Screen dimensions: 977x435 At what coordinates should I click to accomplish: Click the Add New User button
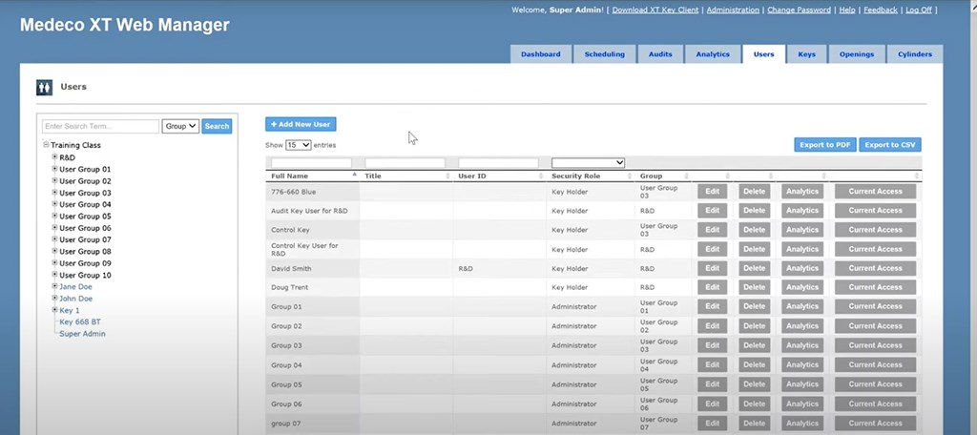pyautogui.click(x=301, y=125)
